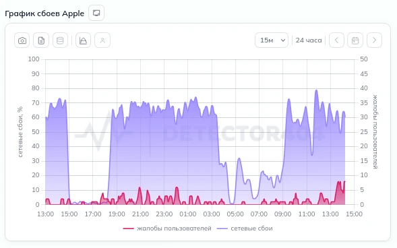The height and width of the screenshot is (248, 397).
Task: Open the 15м interval dropdown
Action: [x=272, y=40]
